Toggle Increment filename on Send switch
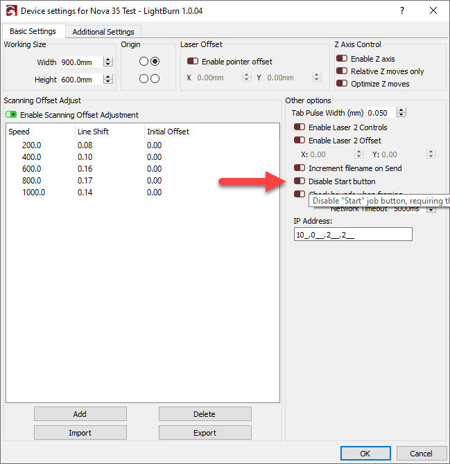This screenshot has height=464, width=450. (300, 168)
